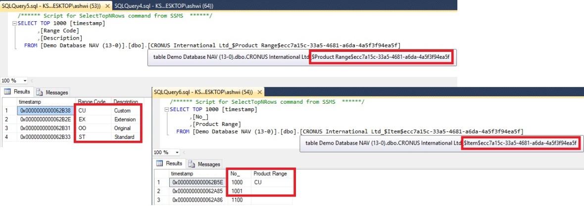Select row 4 header in Product Range results

7,137
